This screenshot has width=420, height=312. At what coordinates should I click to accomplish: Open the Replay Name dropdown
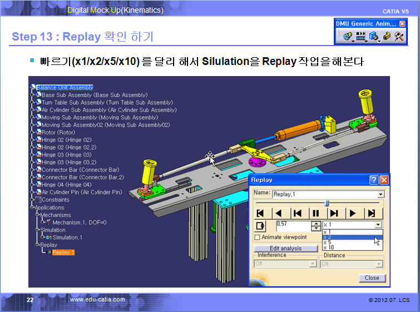coord(381,194)
